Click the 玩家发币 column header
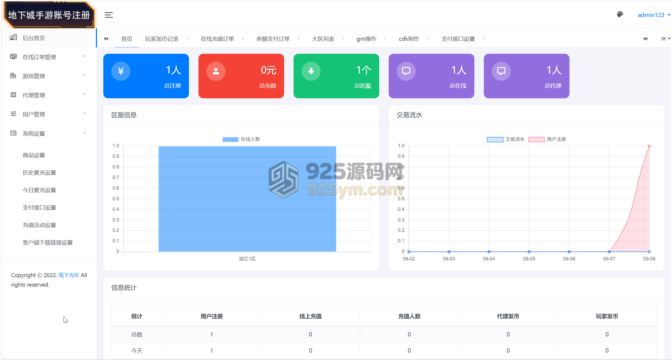The image size is (672, 360). (607, 316)
